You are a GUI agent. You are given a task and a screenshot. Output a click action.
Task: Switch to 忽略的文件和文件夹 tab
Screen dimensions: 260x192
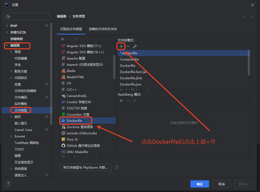coord(103,29)
